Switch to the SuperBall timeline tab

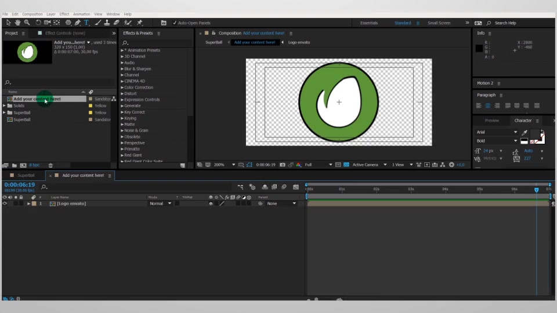click(26, 175)
